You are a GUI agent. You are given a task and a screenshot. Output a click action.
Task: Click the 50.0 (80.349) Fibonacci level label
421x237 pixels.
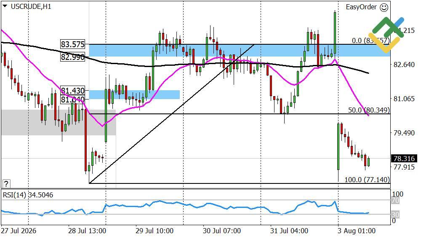pos(369,110)
